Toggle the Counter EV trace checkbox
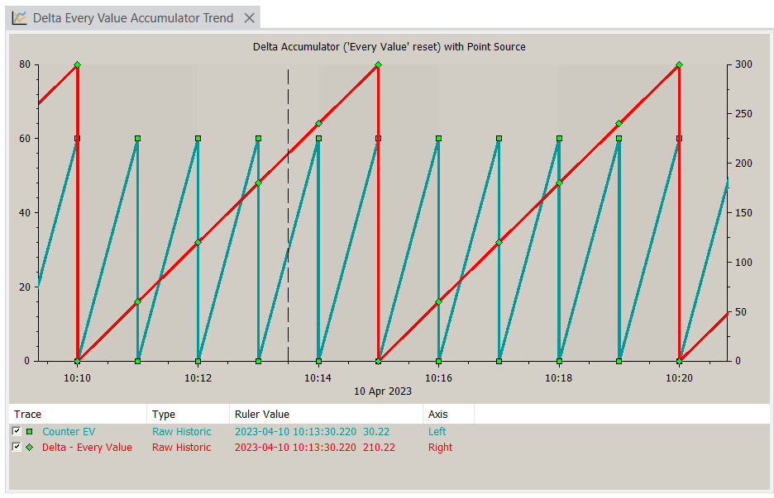The height and width of the screenshot is (498, 774). (x=17, y=431)
